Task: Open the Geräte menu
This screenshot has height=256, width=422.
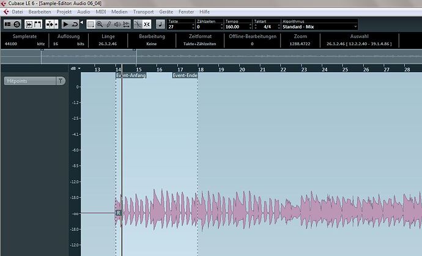Action: [x=166, y=12]
